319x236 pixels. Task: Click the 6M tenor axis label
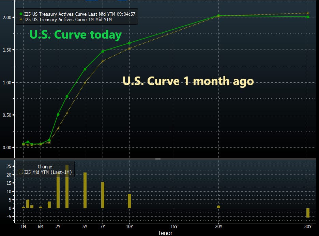(41, 226)
